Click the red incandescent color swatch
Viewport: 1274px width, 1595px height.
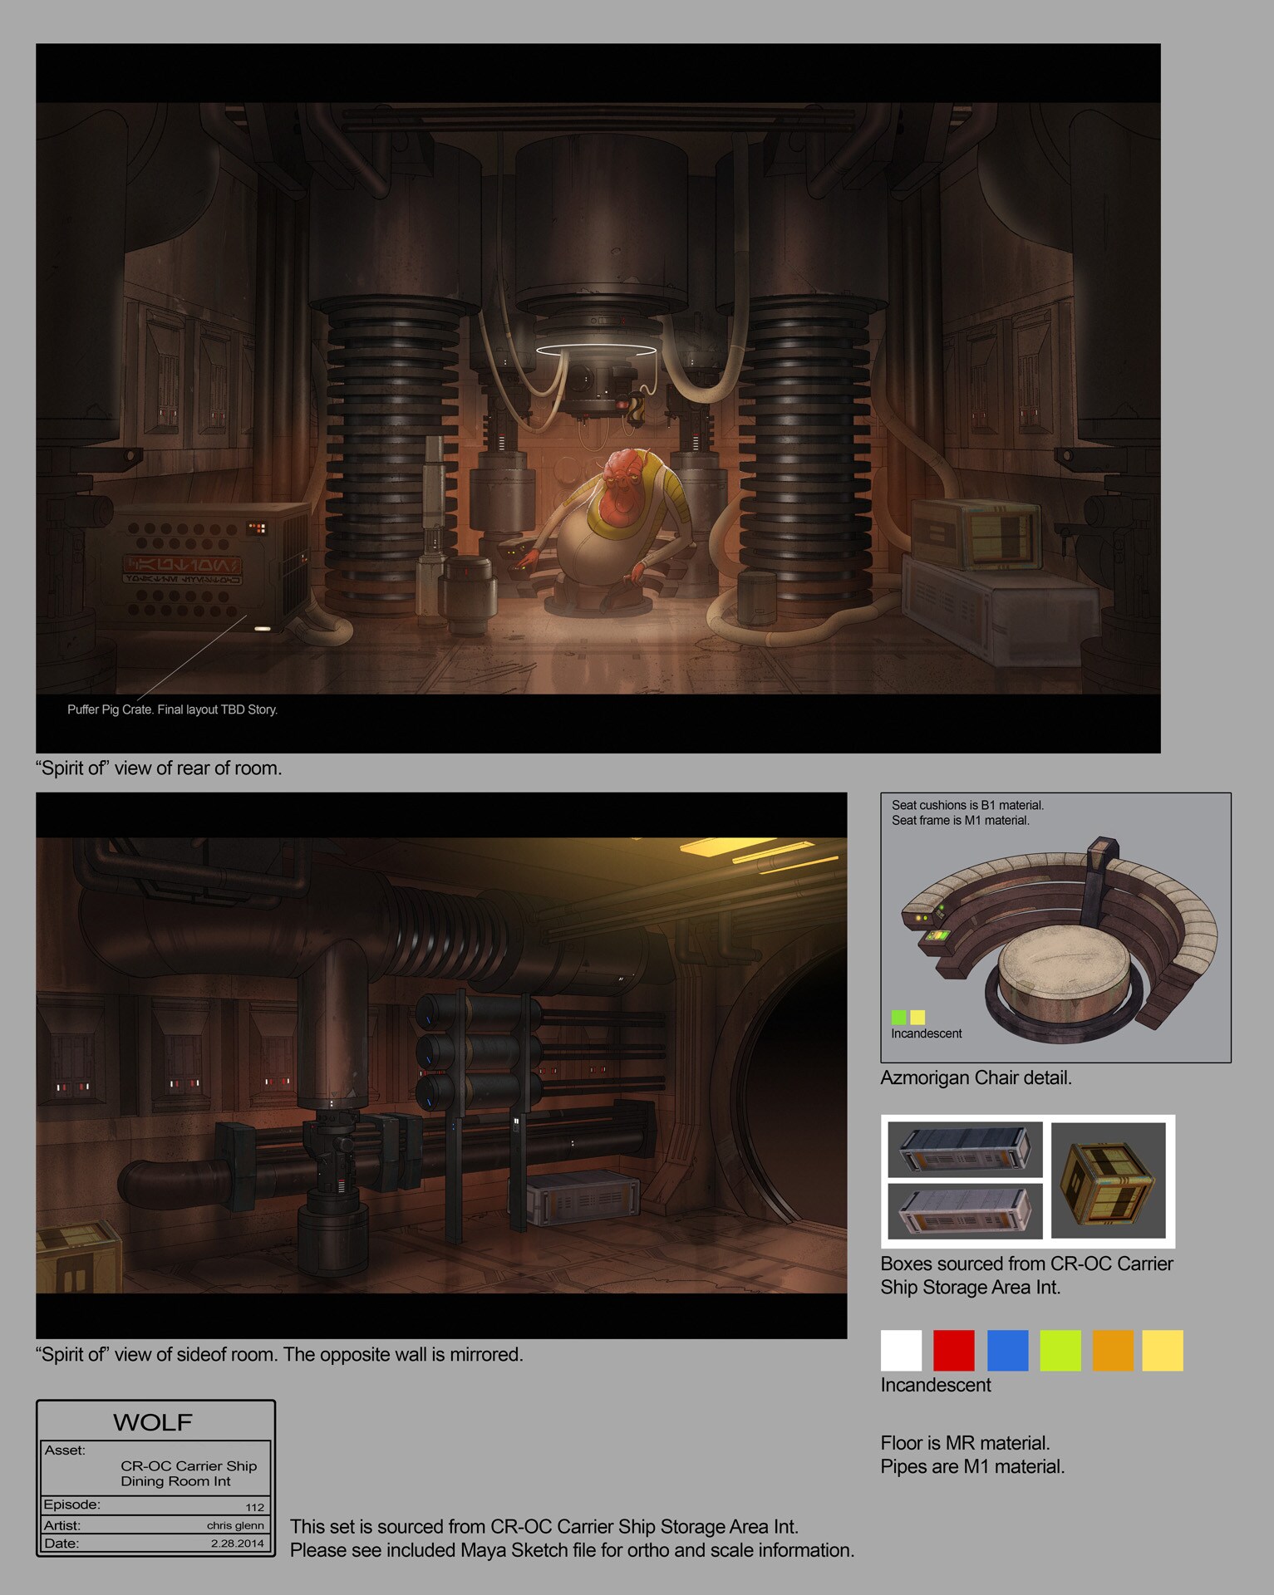(x=953, y=1350)
